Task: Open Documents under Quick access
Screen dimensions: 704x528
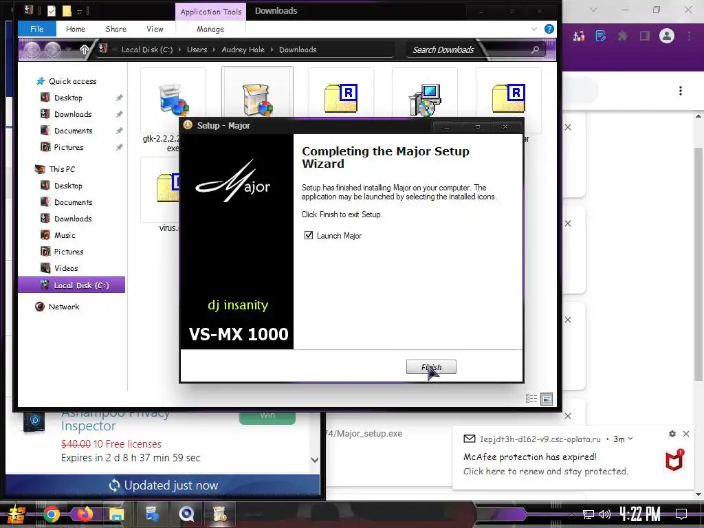Action: click(x=73, y=131)
